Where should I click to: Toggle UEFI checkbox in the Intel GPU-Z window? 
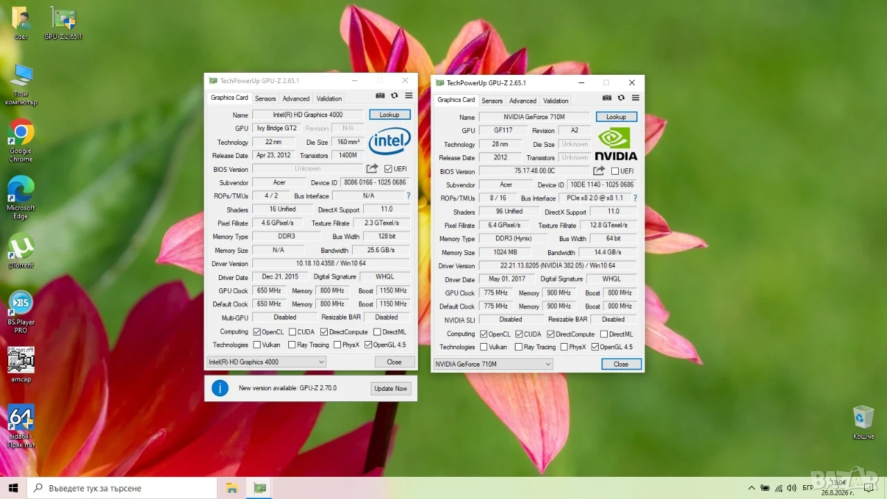click(389, 169)
